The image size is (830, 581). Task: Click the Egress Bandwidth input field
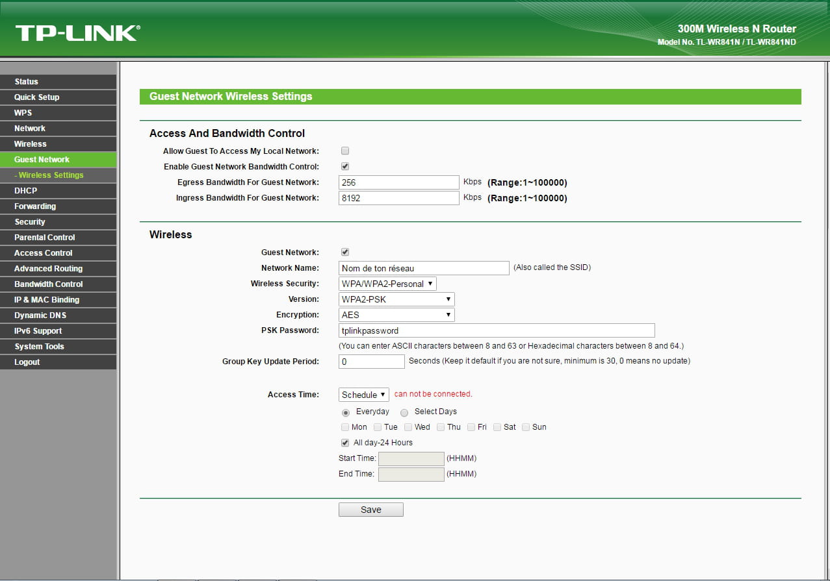398,182
